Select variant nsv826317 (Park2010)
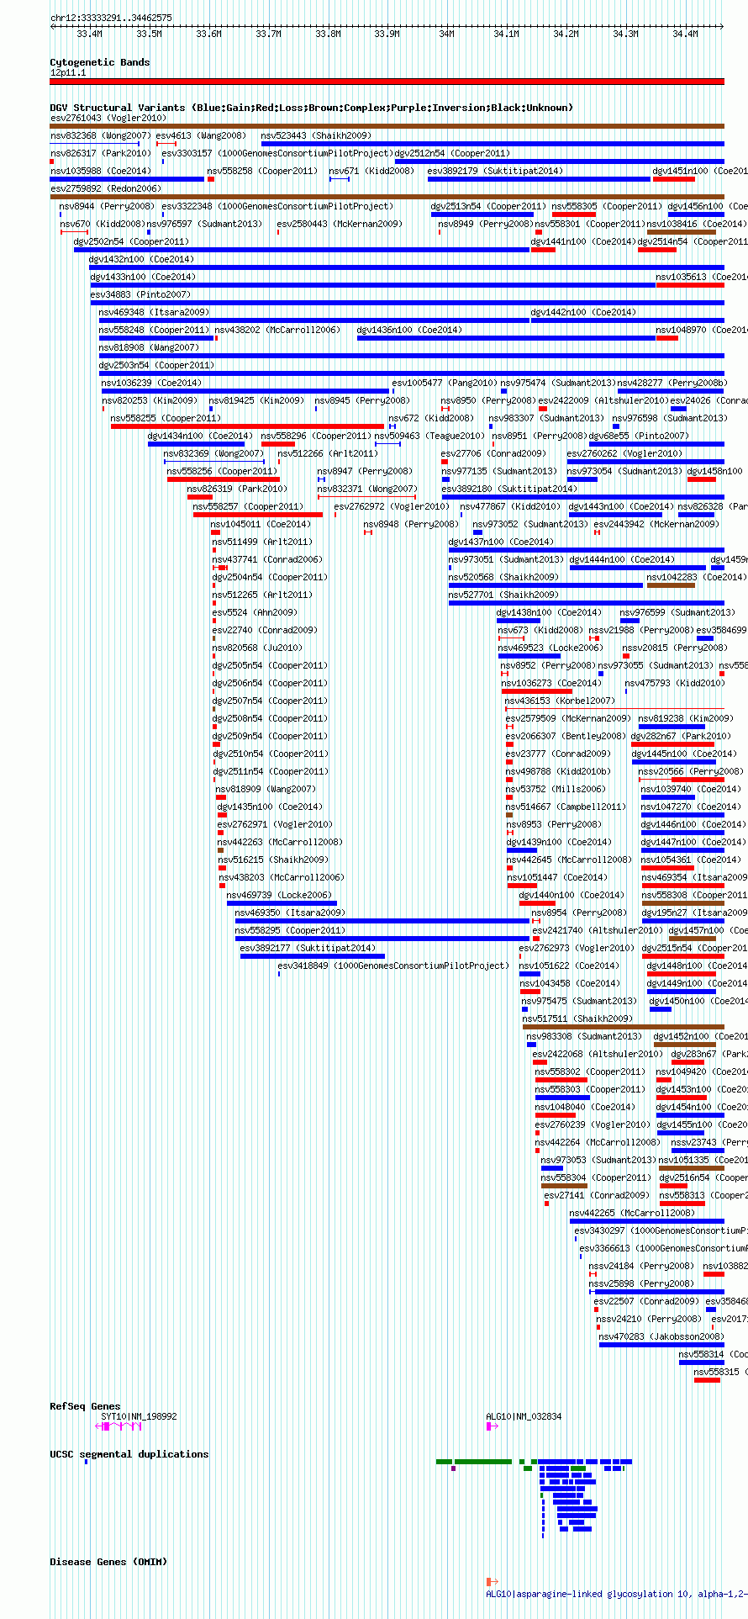 (52, 161)
